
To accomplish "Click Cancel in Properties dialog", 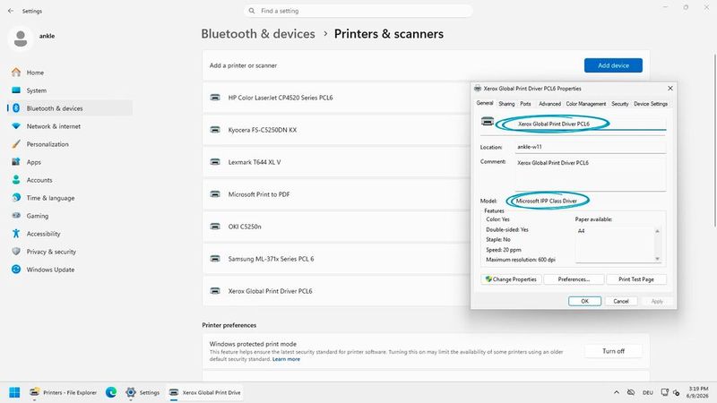I will pyautogui.click(x=621, y=301).
